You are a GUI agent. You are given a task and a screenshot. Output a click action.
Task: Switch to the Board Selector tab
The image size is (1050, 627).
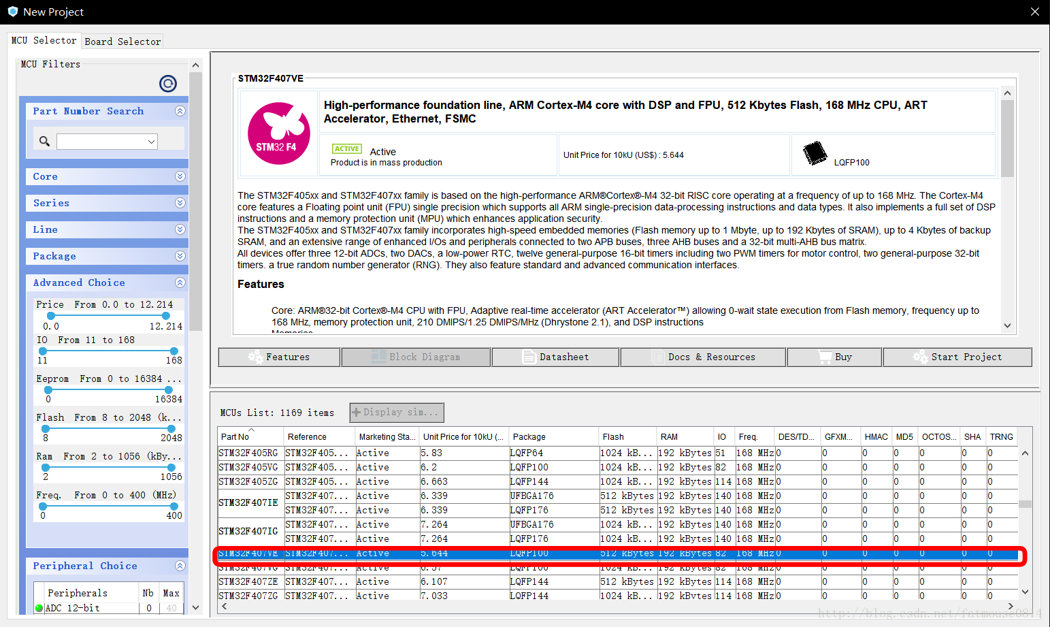coord(122,42)
